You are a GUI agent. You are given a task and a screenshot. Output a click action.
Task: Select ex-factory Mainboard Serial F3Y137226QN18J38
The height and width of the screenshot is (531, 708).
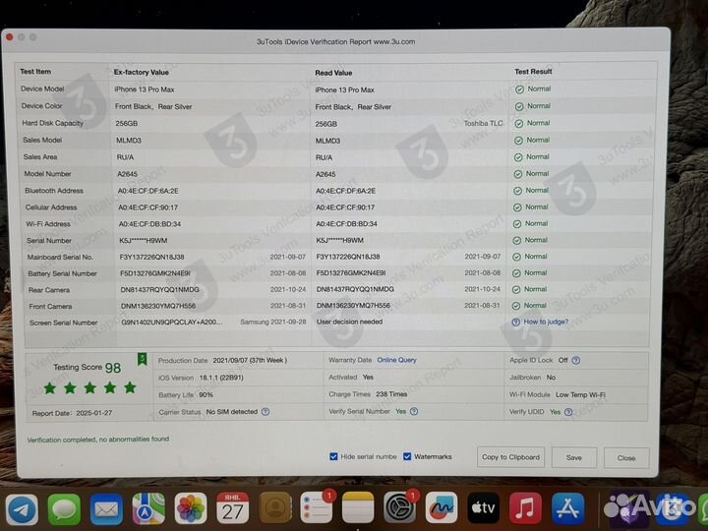tap(151, 257)
